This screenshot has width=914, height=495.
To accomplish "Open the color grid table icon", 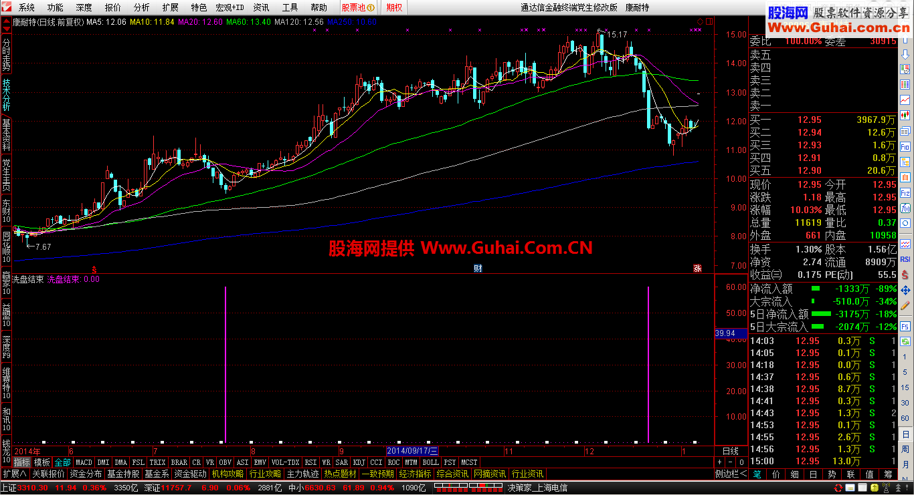I will (905, 84).
